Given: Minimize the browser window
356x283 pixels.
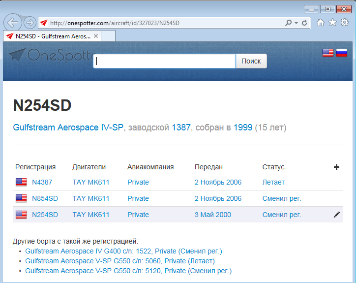Looking at the screenshot, I should point(312,9).
